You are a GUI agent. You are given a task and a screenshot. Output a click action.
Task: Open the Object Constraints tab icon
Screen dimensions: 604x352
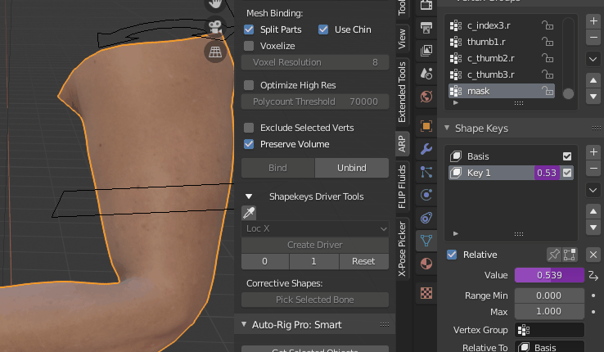pyautogui.click(x=426, y=218)
